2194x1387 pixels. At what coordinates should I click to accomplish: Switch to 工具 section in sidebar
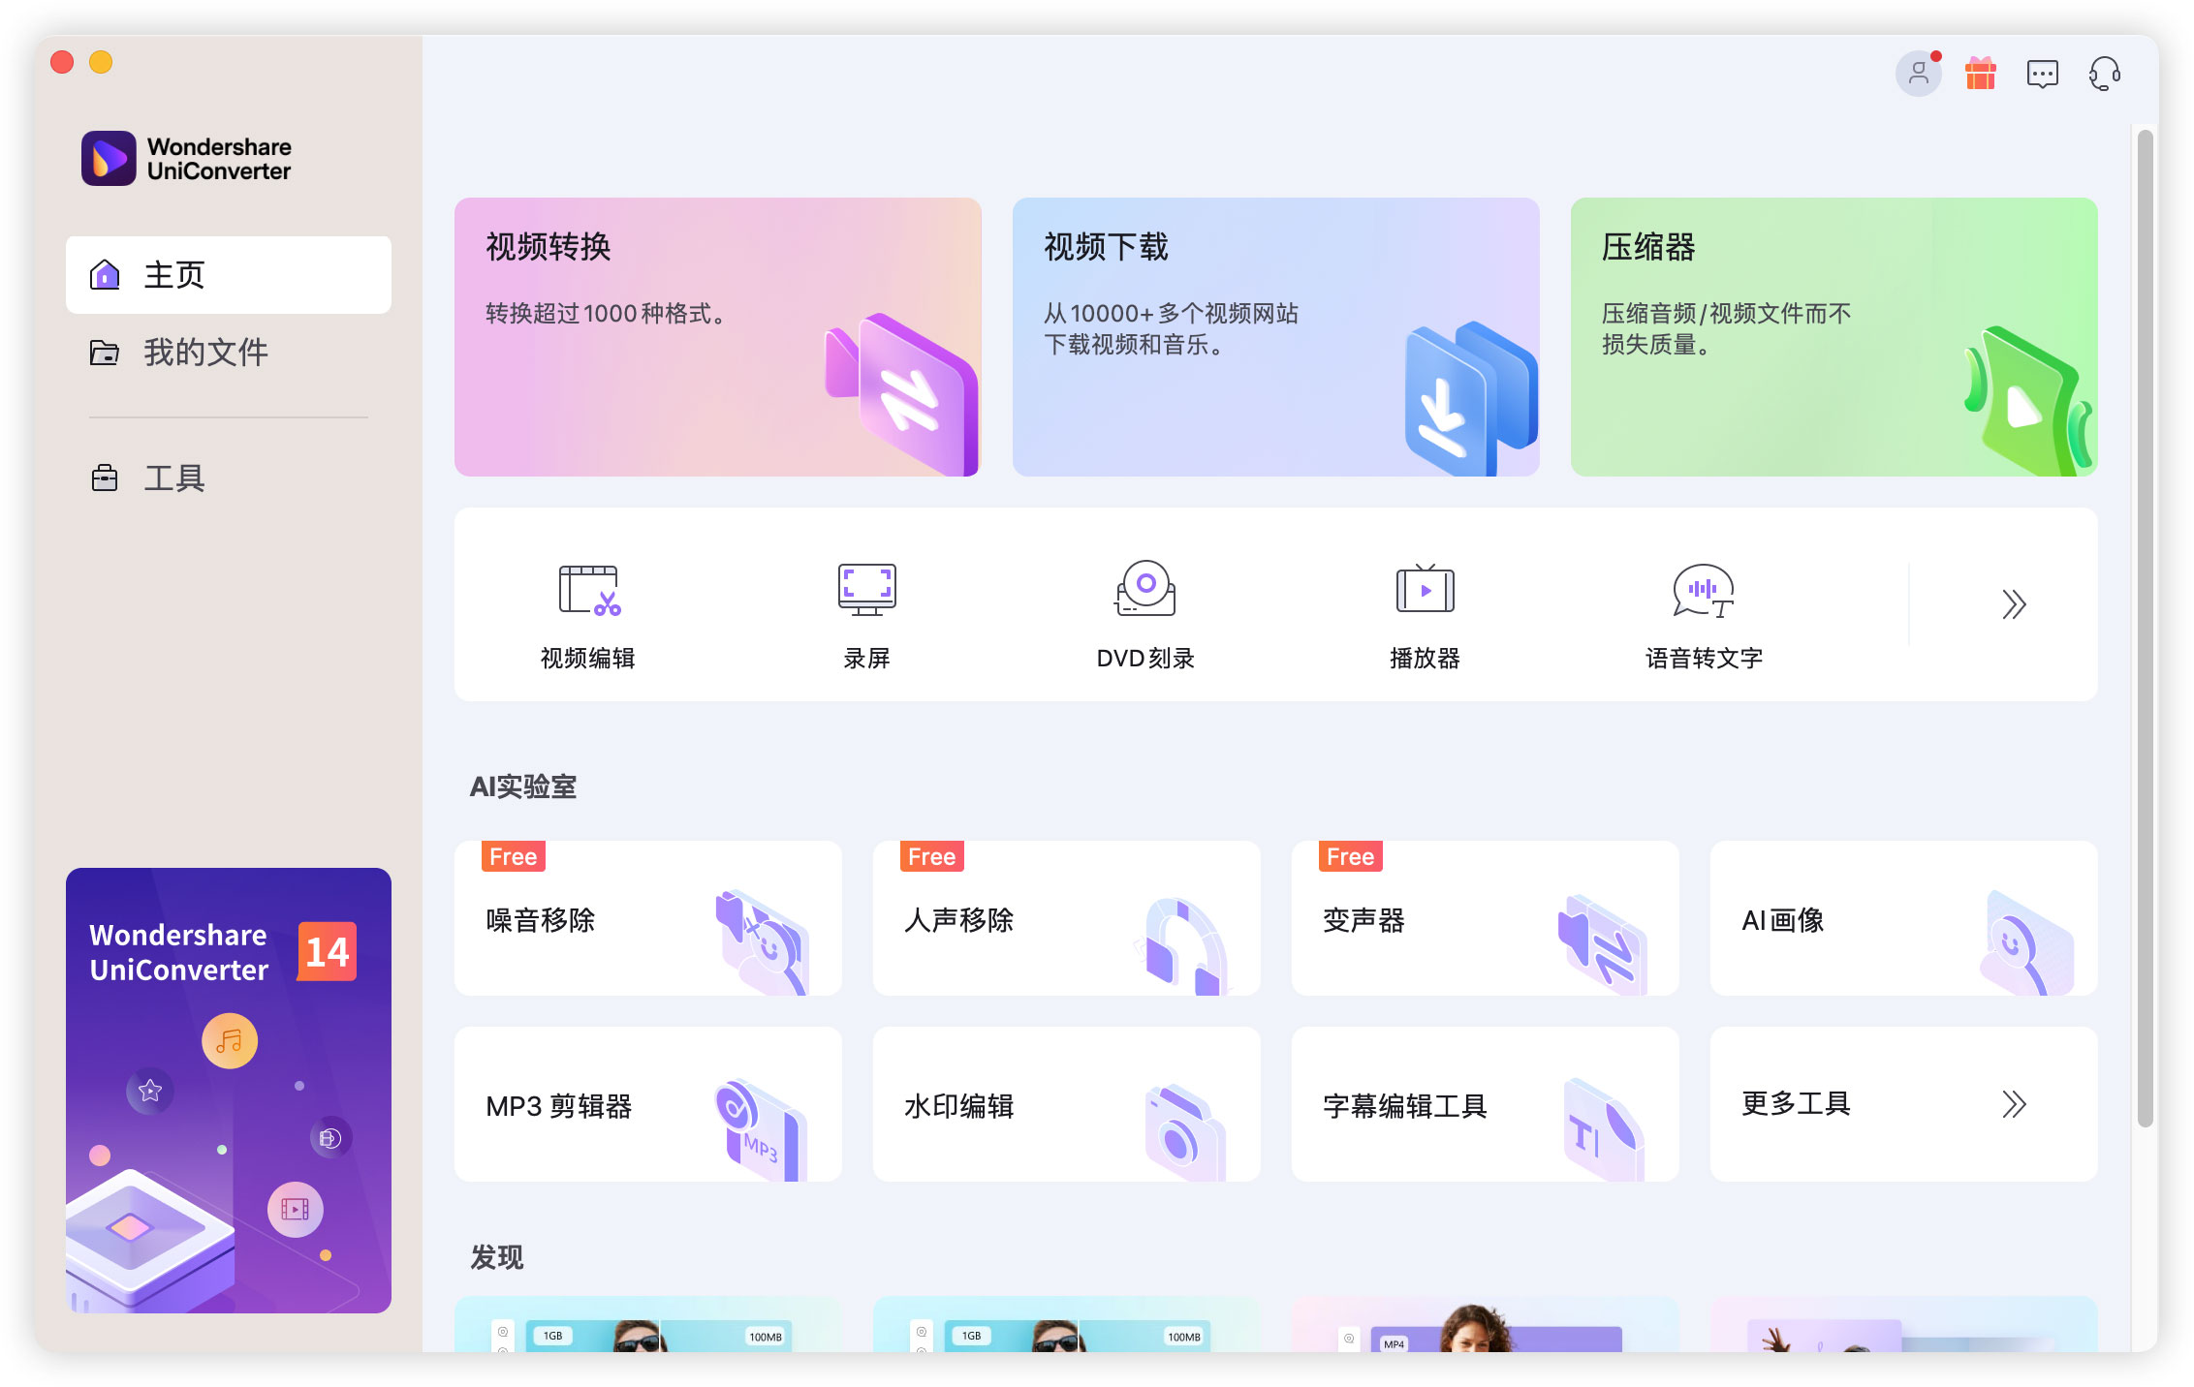tap(229, 478)
